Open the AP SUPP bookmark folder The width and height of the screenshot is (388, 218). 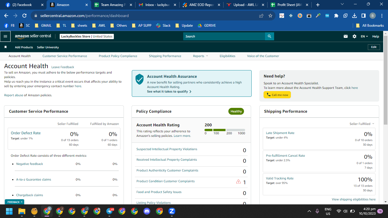point(141,25)
